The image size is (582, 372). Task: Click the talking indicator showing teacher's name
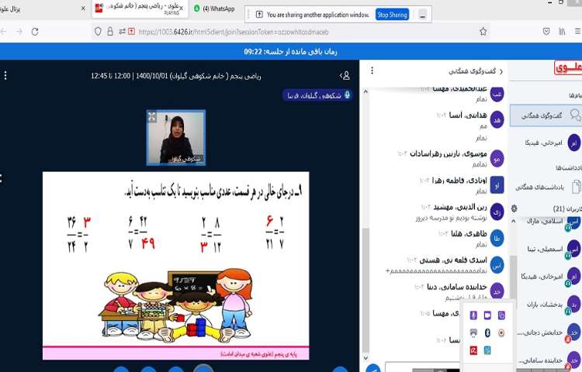point(317,95)
